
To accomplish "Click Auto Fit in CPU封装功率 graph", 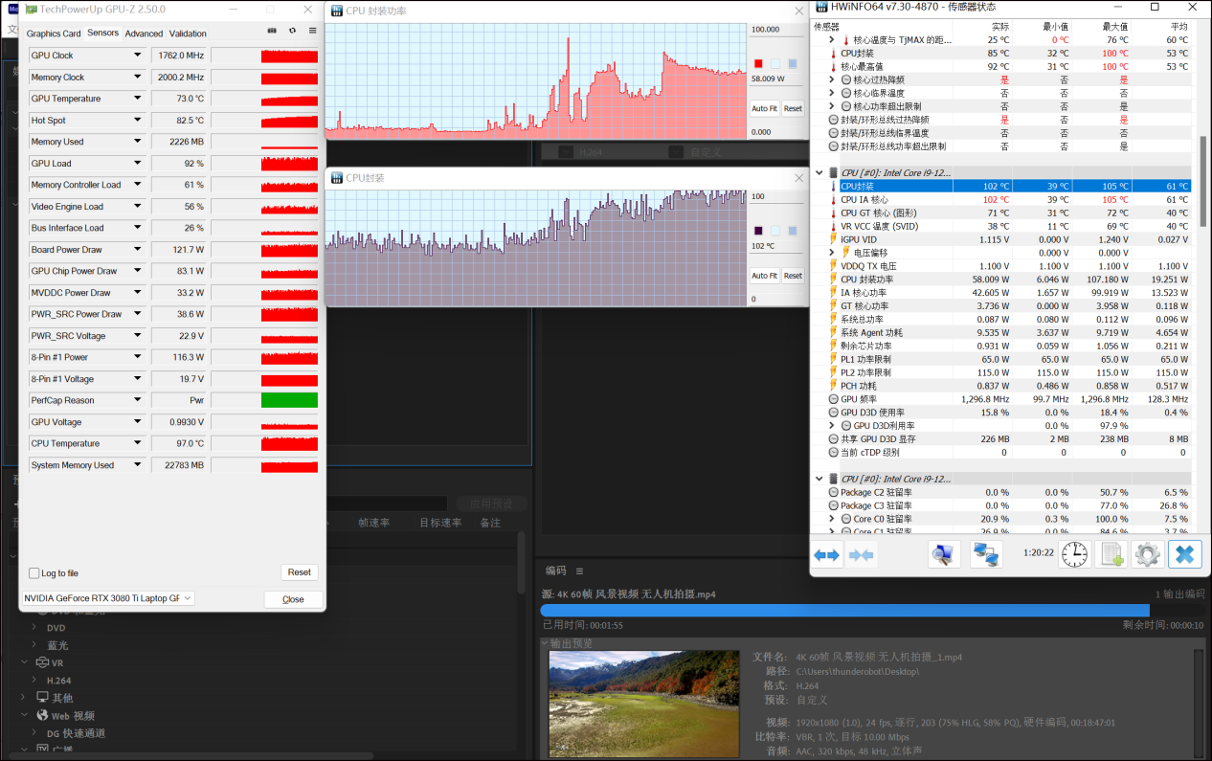I will [764, 108].
